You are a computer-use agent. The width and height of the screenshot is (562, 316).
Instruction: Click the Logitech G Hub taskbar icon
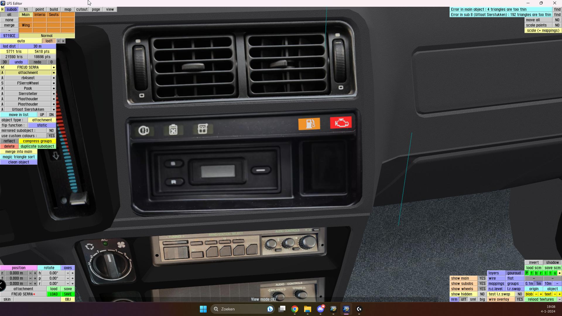tap(359, 309)
